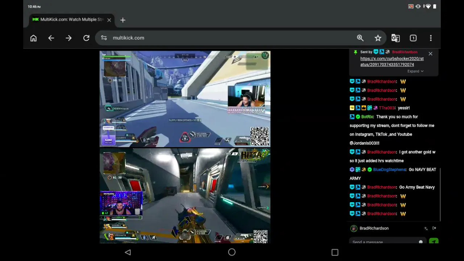The image size is (464, 261).
Task: Click BotRix's green verified badge
Action: click(x=358, y=117)
